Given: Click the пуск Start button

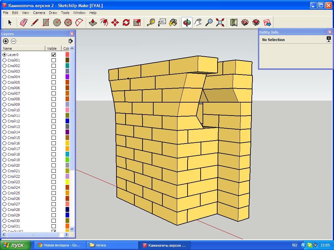Looking at the screenshot, I should click(16, 245).
